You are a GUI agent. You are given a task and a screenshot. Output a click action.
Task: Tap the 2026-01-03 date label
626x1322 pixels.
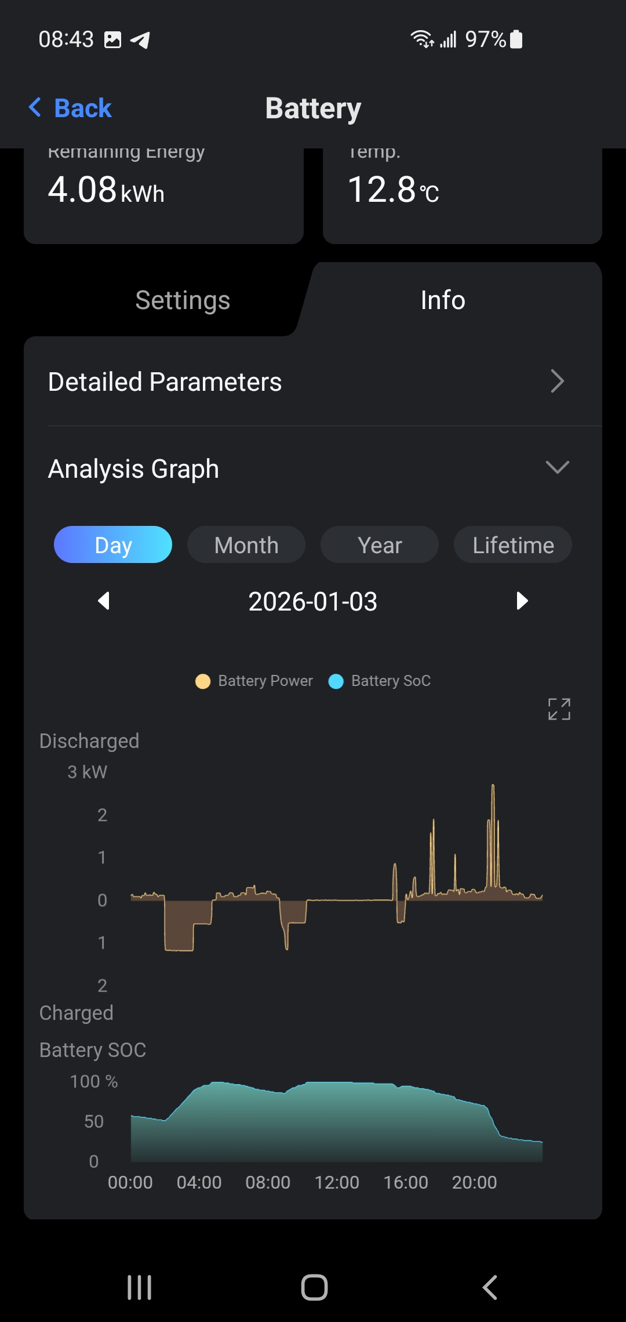click(313, 601)
